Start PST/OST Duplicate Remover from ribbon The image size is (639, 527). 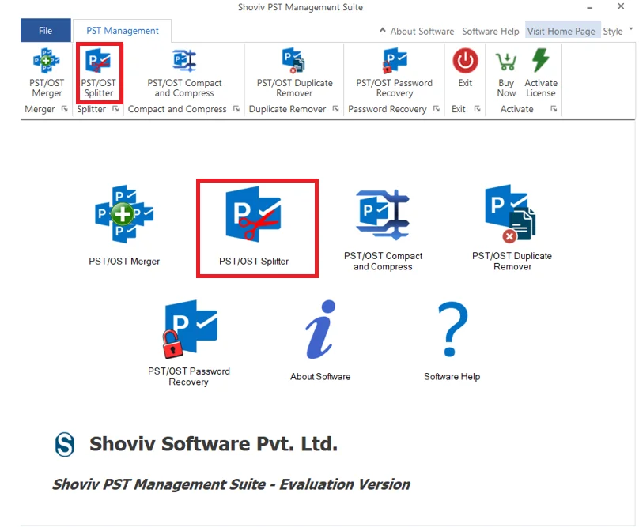pyautogui.click(x=294, y=73)
